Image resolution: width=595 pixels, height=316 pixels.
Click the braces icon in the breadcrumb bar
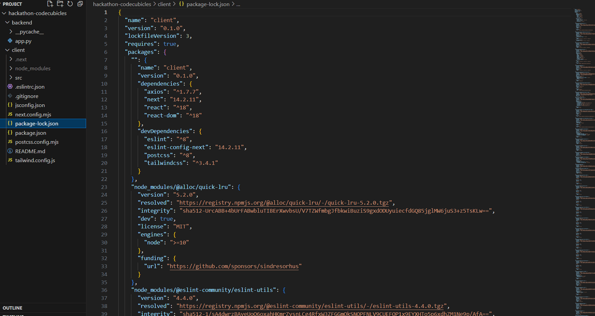(x=181, y=4)
